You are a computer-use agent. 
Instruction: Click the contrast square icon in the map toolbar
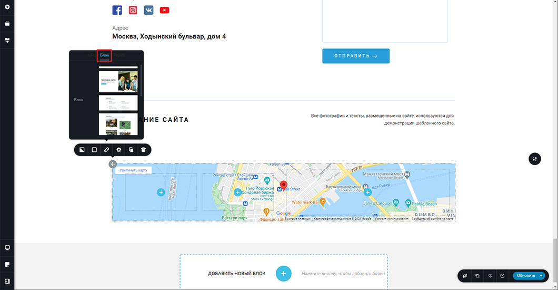point(82,150)
